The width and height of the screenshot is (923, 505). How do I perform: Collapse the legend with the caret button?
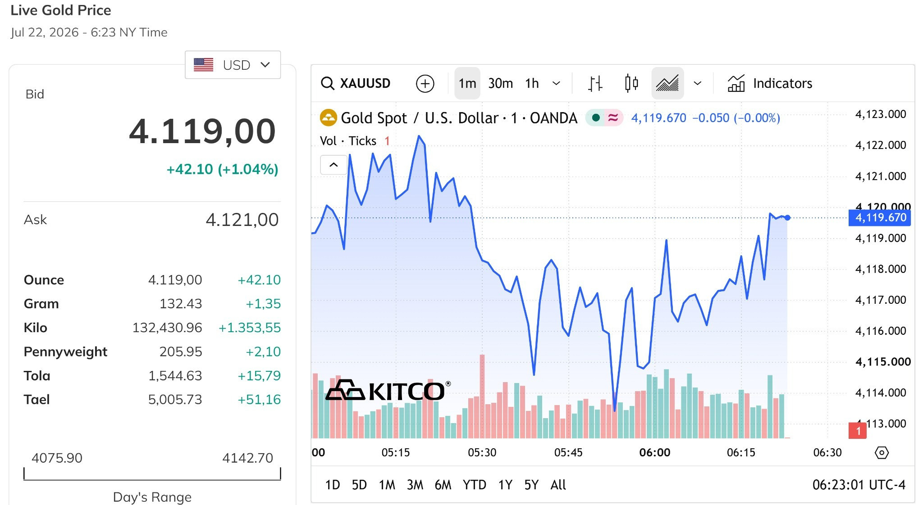[x=334, y=165]
